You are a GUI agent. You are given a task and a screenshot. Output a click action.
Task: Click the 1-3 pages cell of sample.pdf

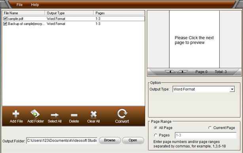pos(98,19)
